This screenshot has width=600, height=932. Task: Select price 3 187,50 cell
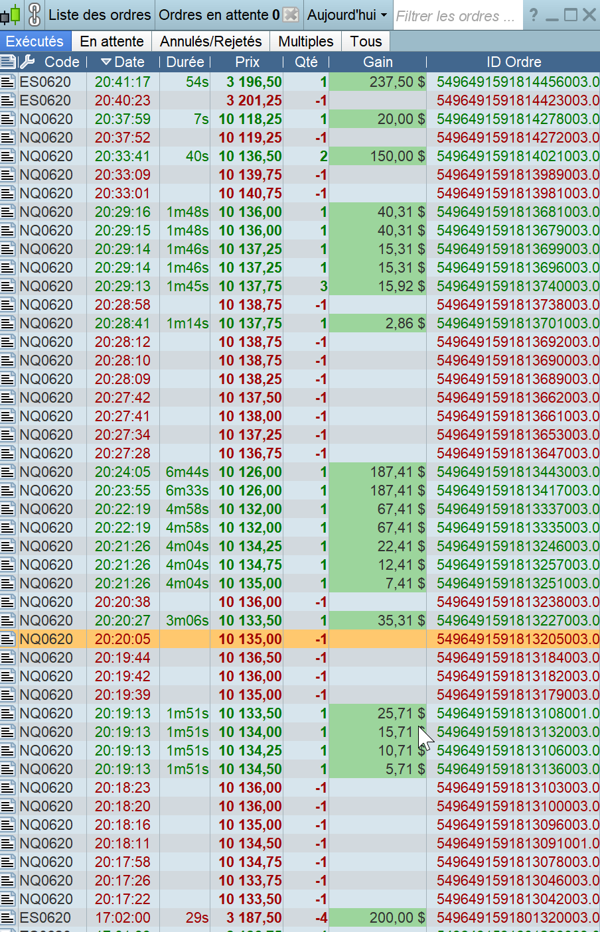(247, 918)
